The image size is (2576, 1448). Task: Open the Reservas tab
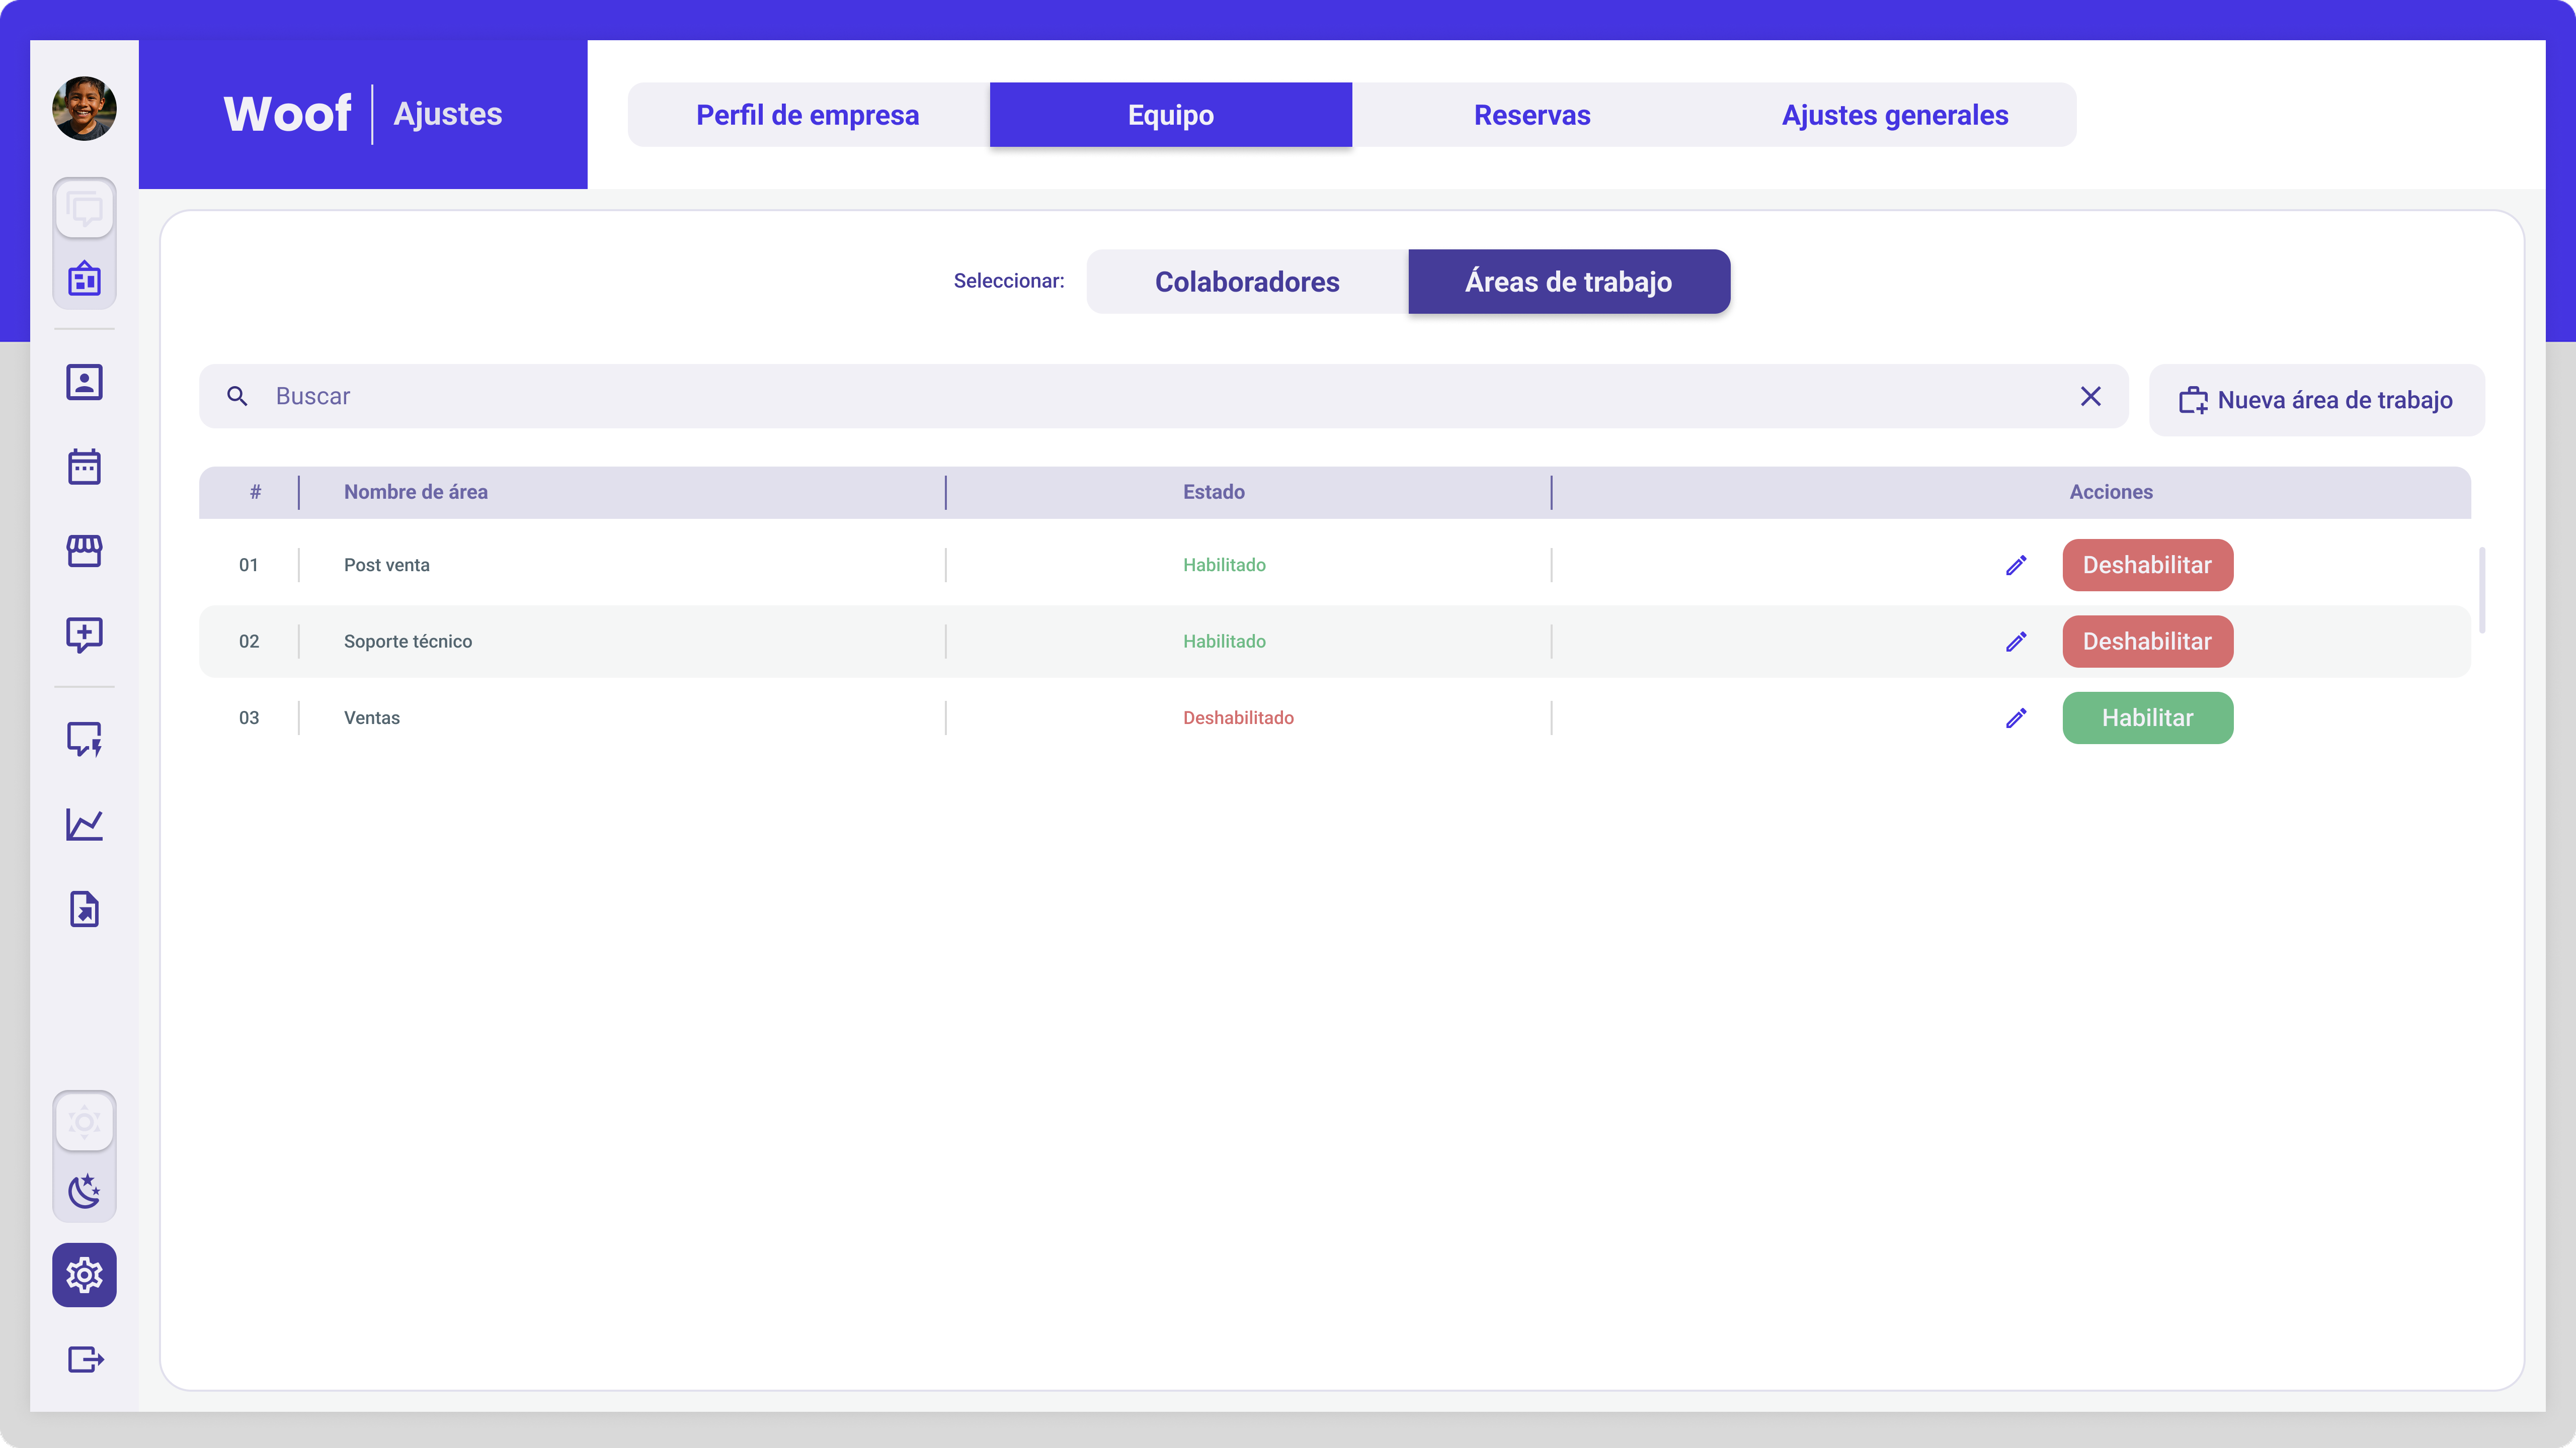(1531, 115)
